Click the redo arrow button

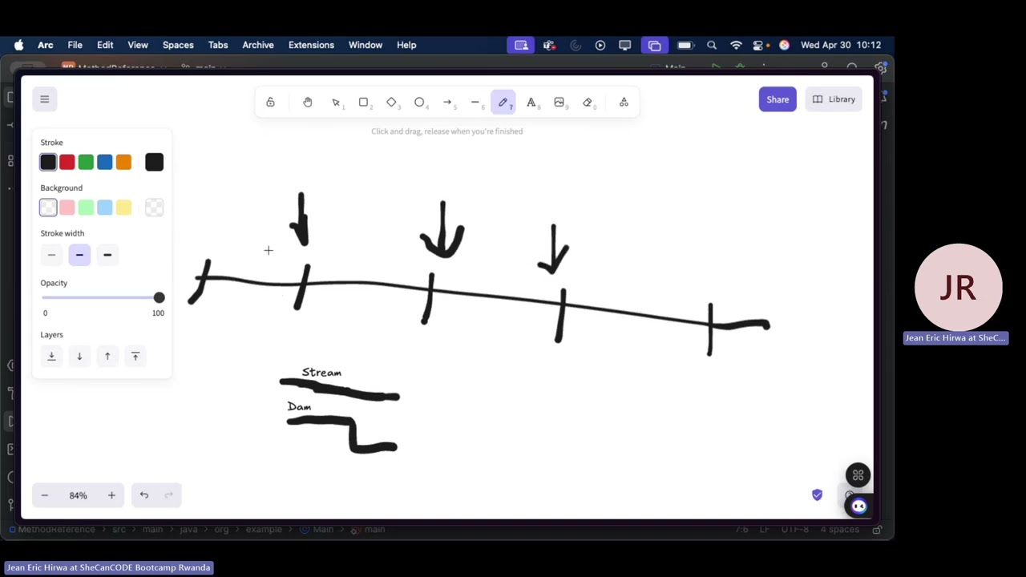tap(168, 495)
